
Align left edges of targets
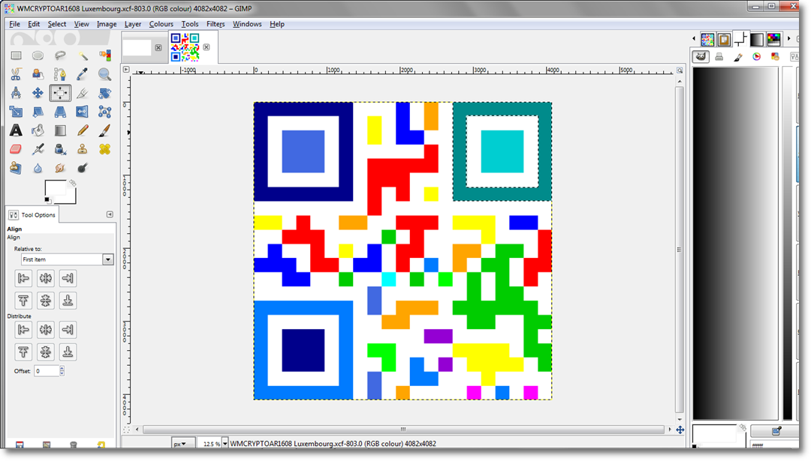click(23, 278)
